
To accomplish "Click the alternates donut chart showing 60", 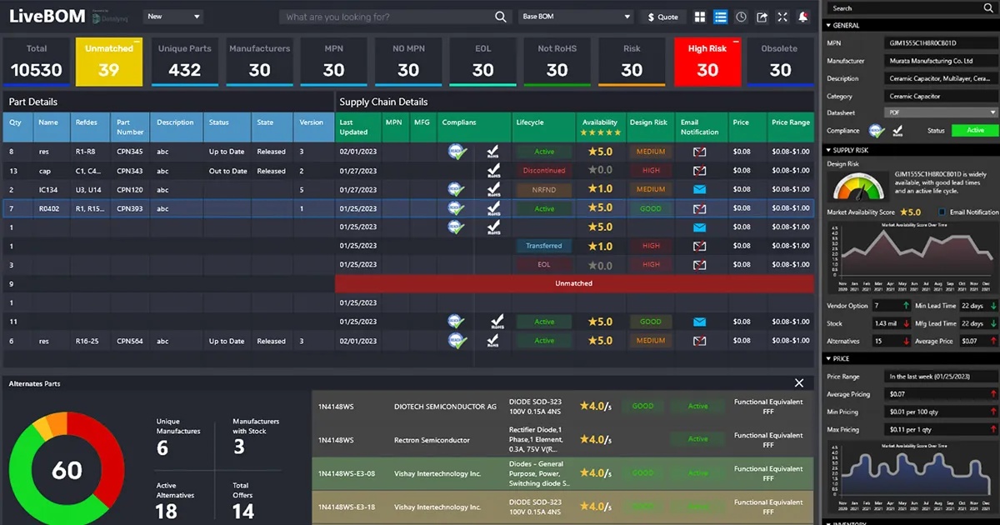I will [x=66, y=467].
